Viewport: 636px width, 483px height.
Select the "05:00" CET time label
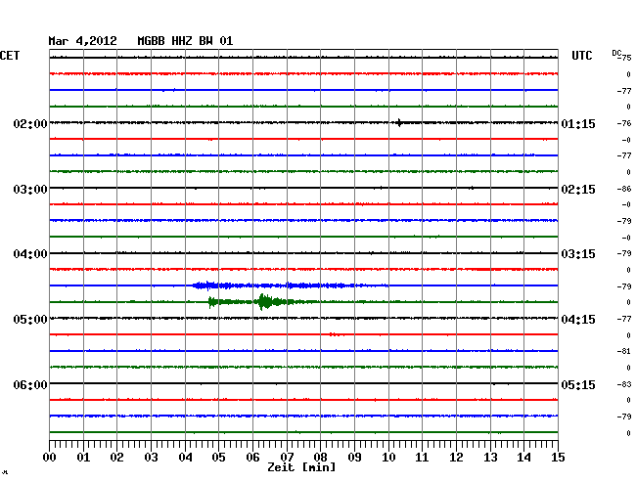pos(30,320)
